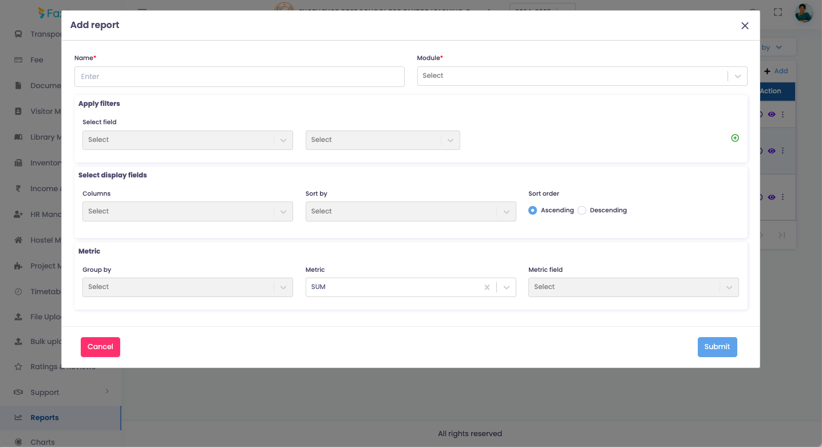
Task: Click the Charts icon in sidebar
Action: click(18, 442)
